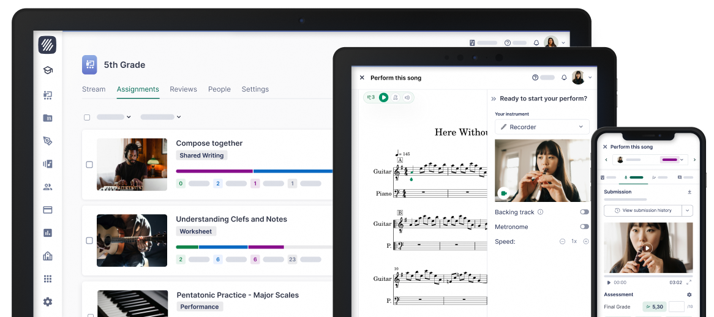Open first filter dropdown above assignments
714x317 pixels.
click(x=114, y=117)
